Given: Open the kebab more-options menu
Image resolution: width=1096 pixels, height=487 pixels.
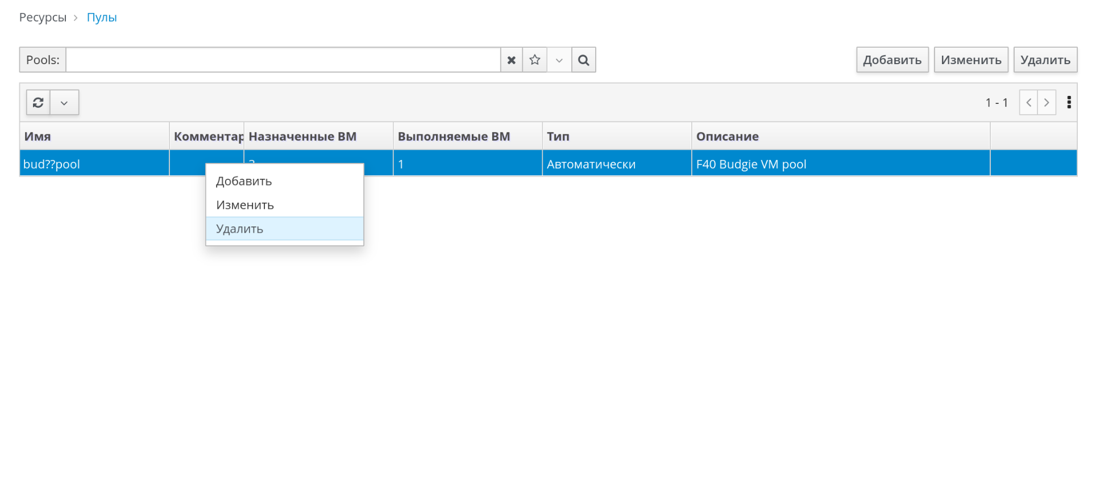Looking at the screenshot, I should click(x=1069, y=103).
